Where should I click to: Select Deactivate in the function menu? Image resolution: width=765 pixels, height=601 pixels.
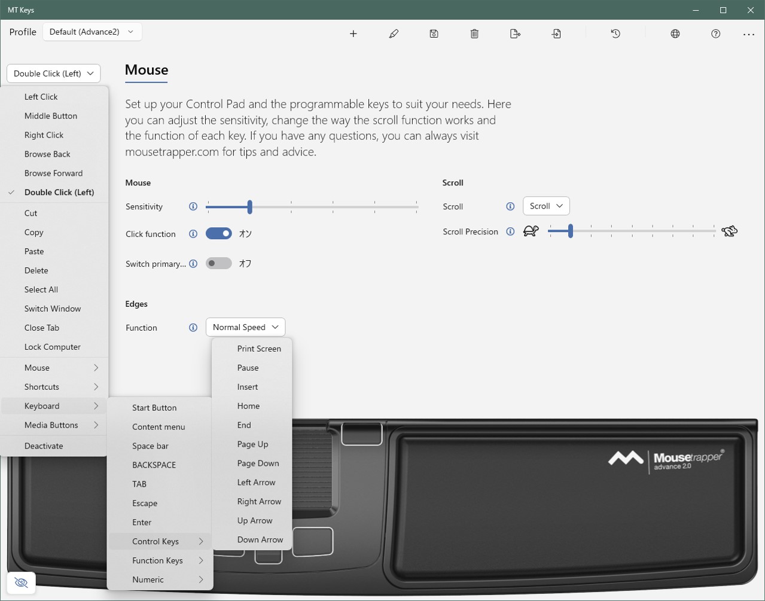tap(54, 446)
